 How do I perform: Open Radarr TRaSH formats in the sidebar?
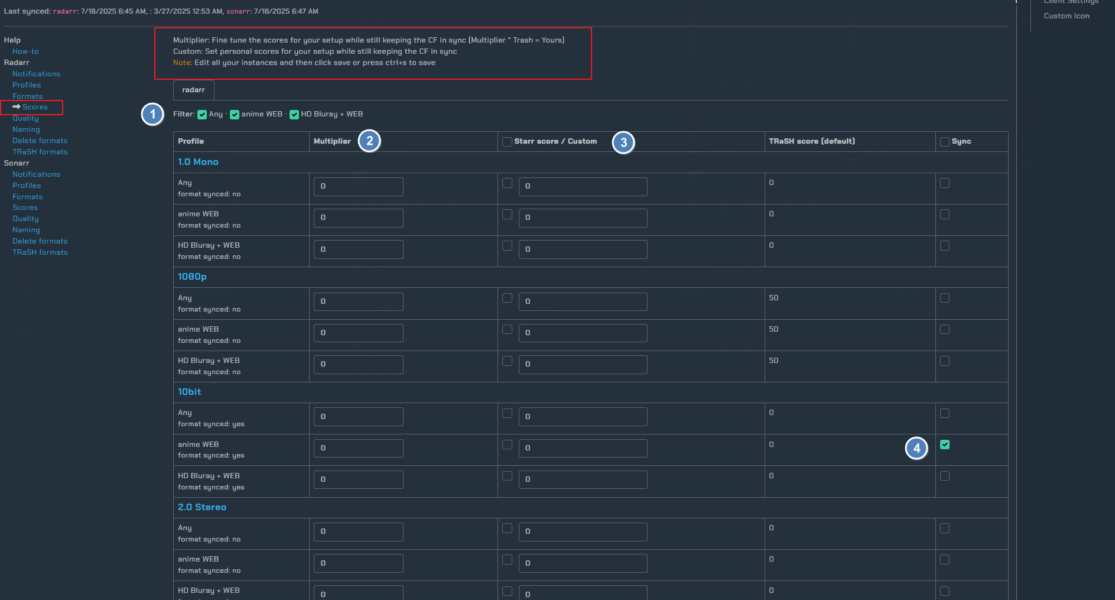pos(40,152)
